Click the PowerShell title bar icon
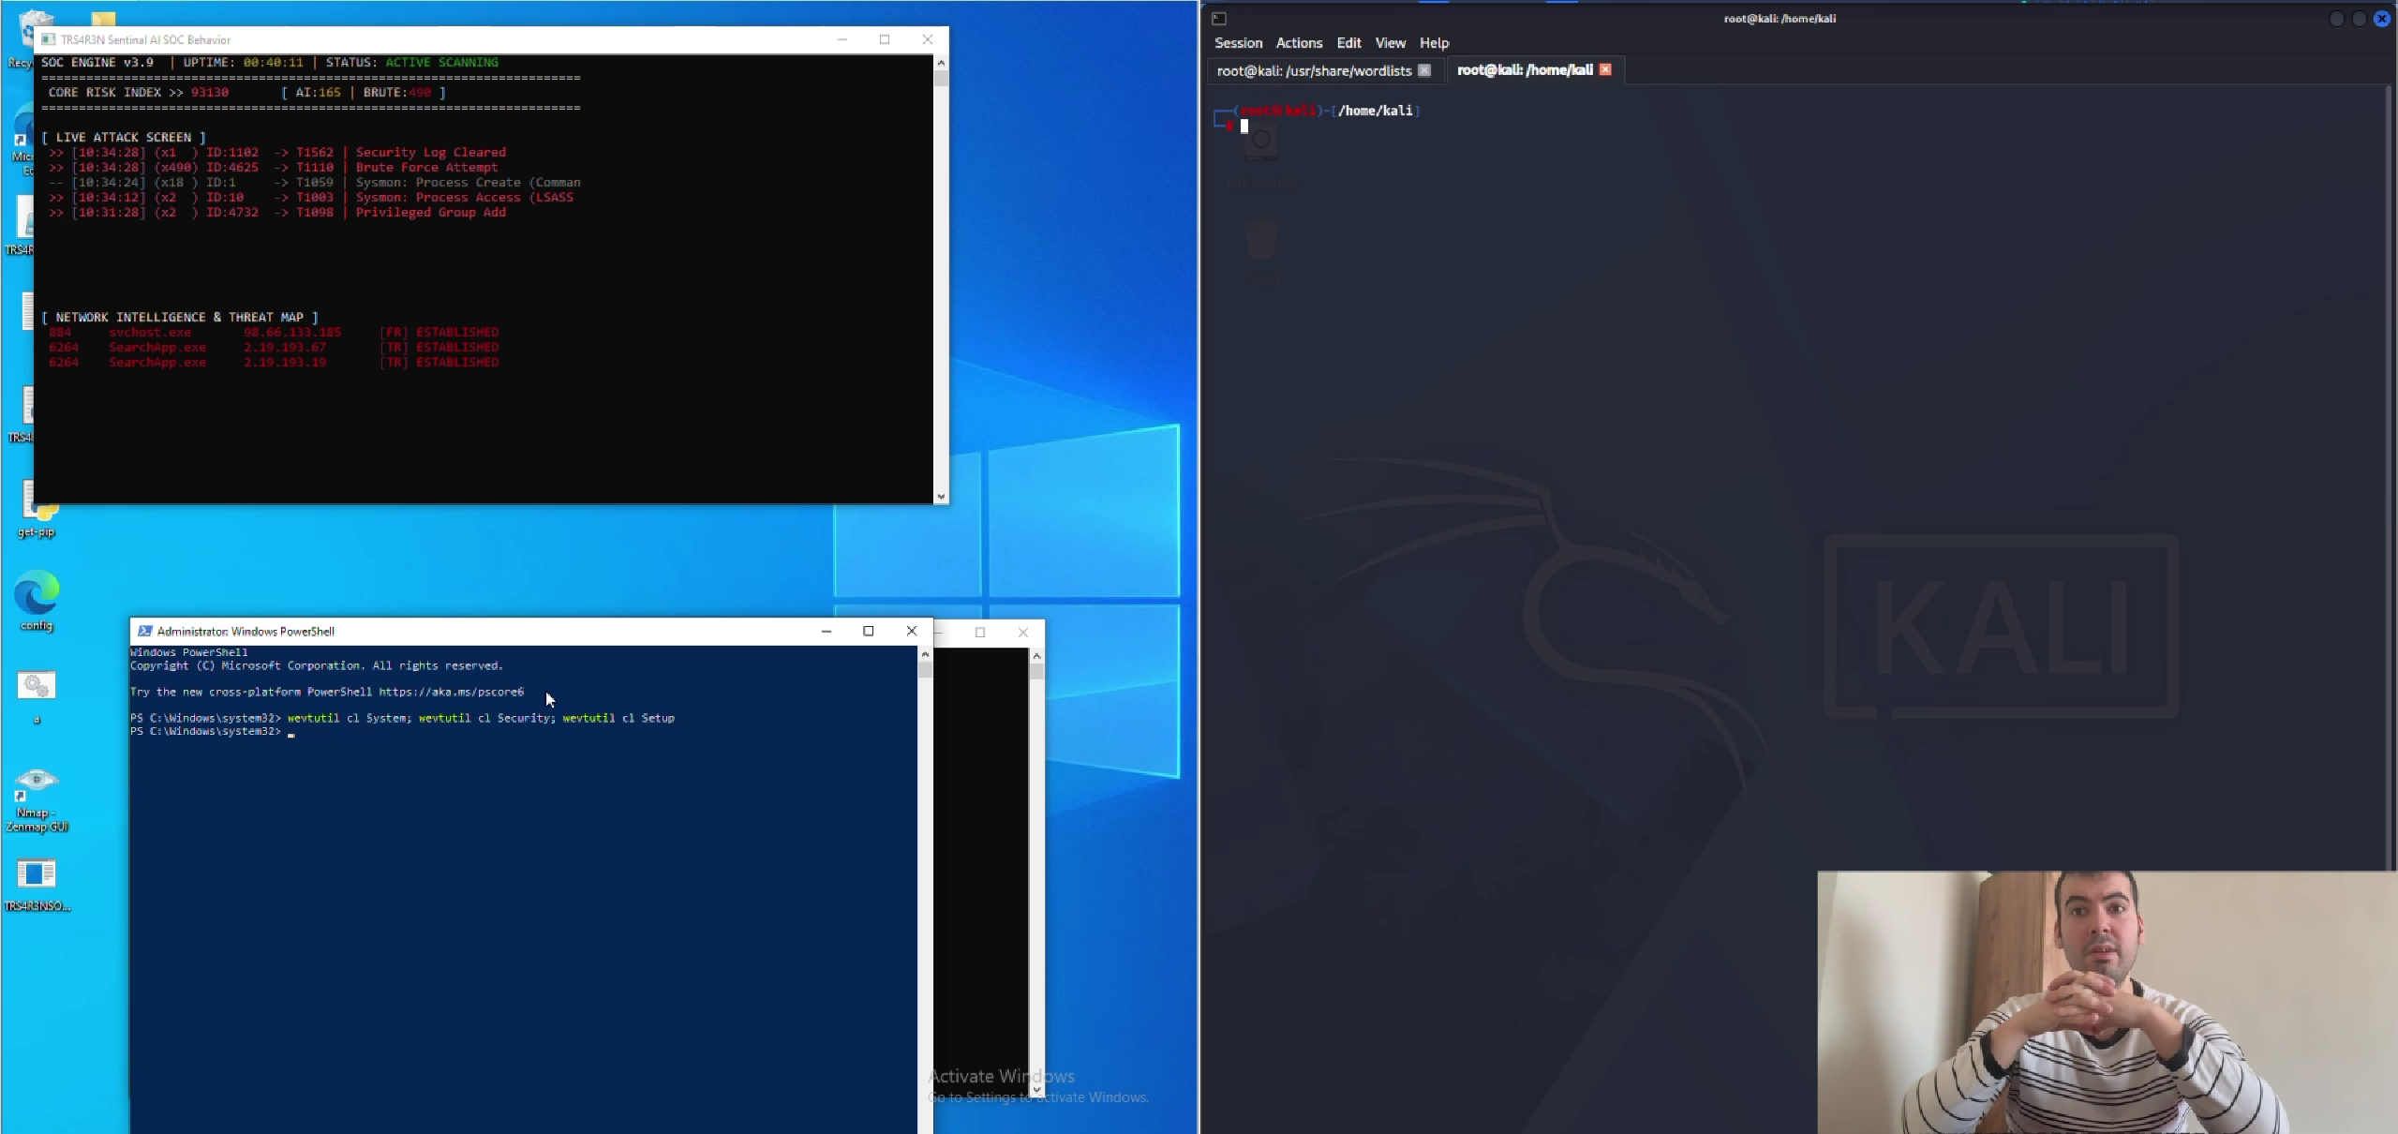 coord(144,632)
